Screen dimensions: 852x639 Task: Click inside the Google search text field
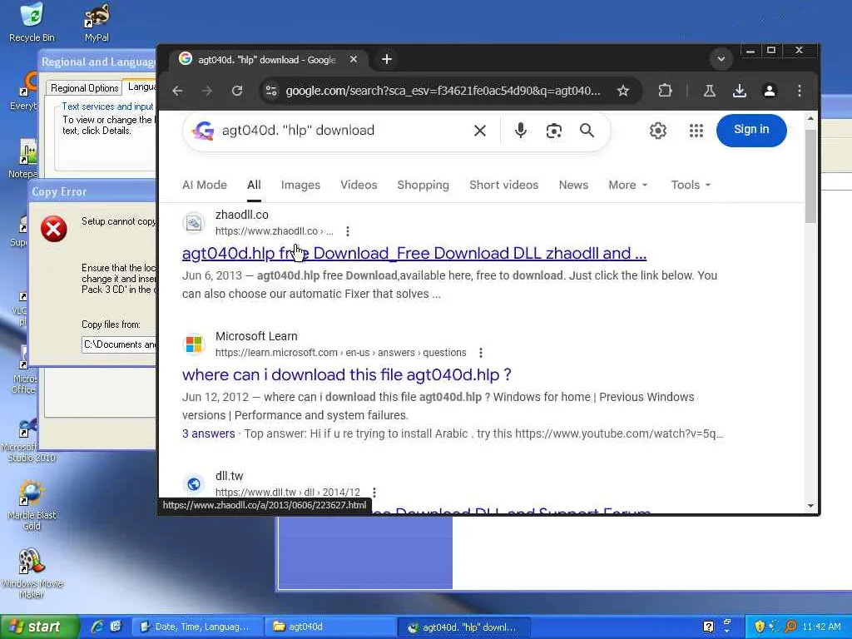[x=342, y=131]
